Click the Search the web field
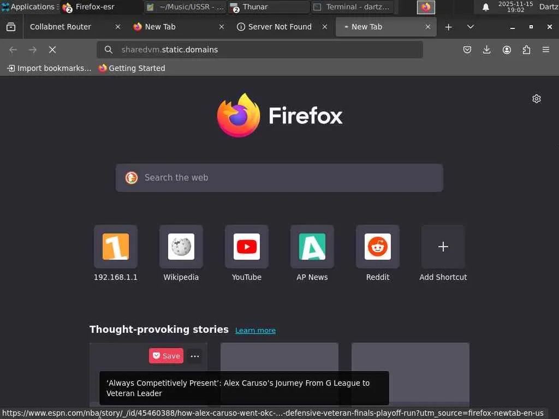559x419 pixels. tap(279, 178)
